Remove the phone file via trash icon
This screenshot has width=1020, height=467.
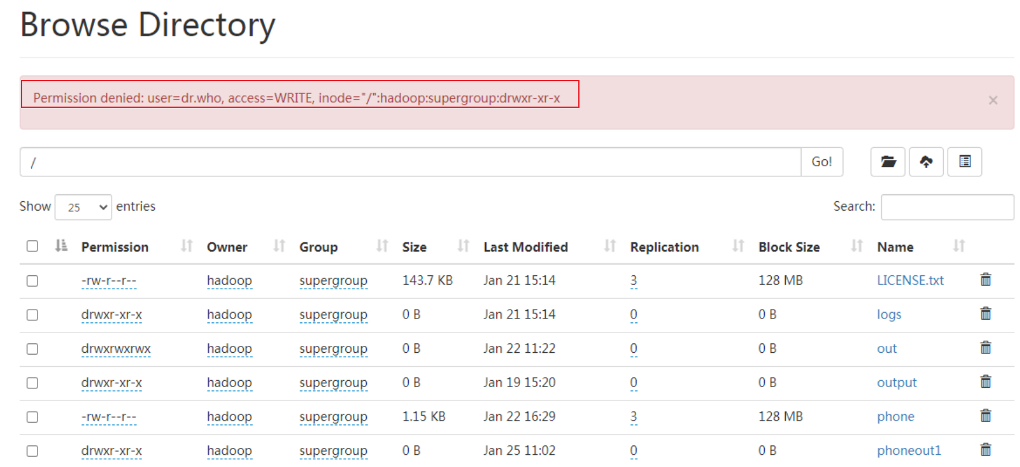(x=985, y=416)
